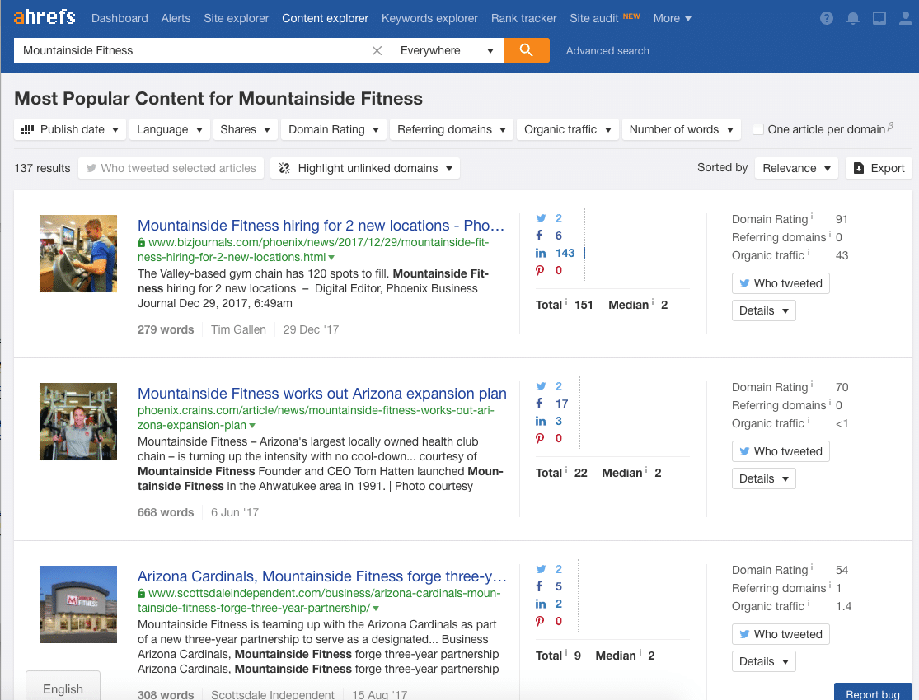
Task: Open the Highlight unlinked domains dropdown
Action: (x=365, y=168)
